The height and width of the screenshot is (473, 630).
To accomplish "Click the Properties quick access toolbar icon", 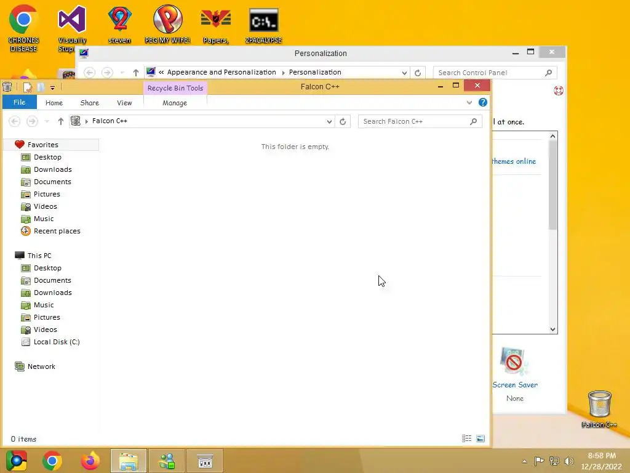I will [x=27, y=87].
